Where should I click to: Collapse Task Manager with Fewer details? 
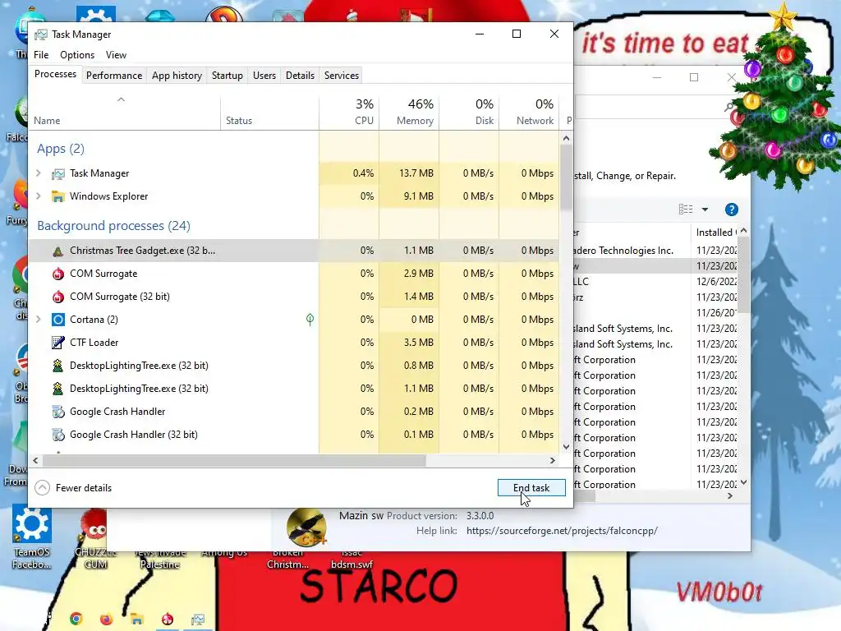73,488
